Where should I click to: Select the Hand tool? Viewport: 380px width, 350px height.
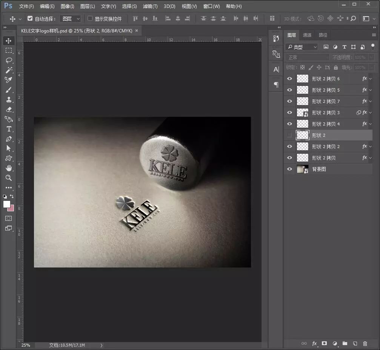coord(9,168)
